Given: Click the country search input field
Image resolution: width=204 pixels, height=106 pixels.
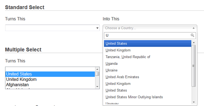Looking at the screenshot, I should (x=150, y=36).
